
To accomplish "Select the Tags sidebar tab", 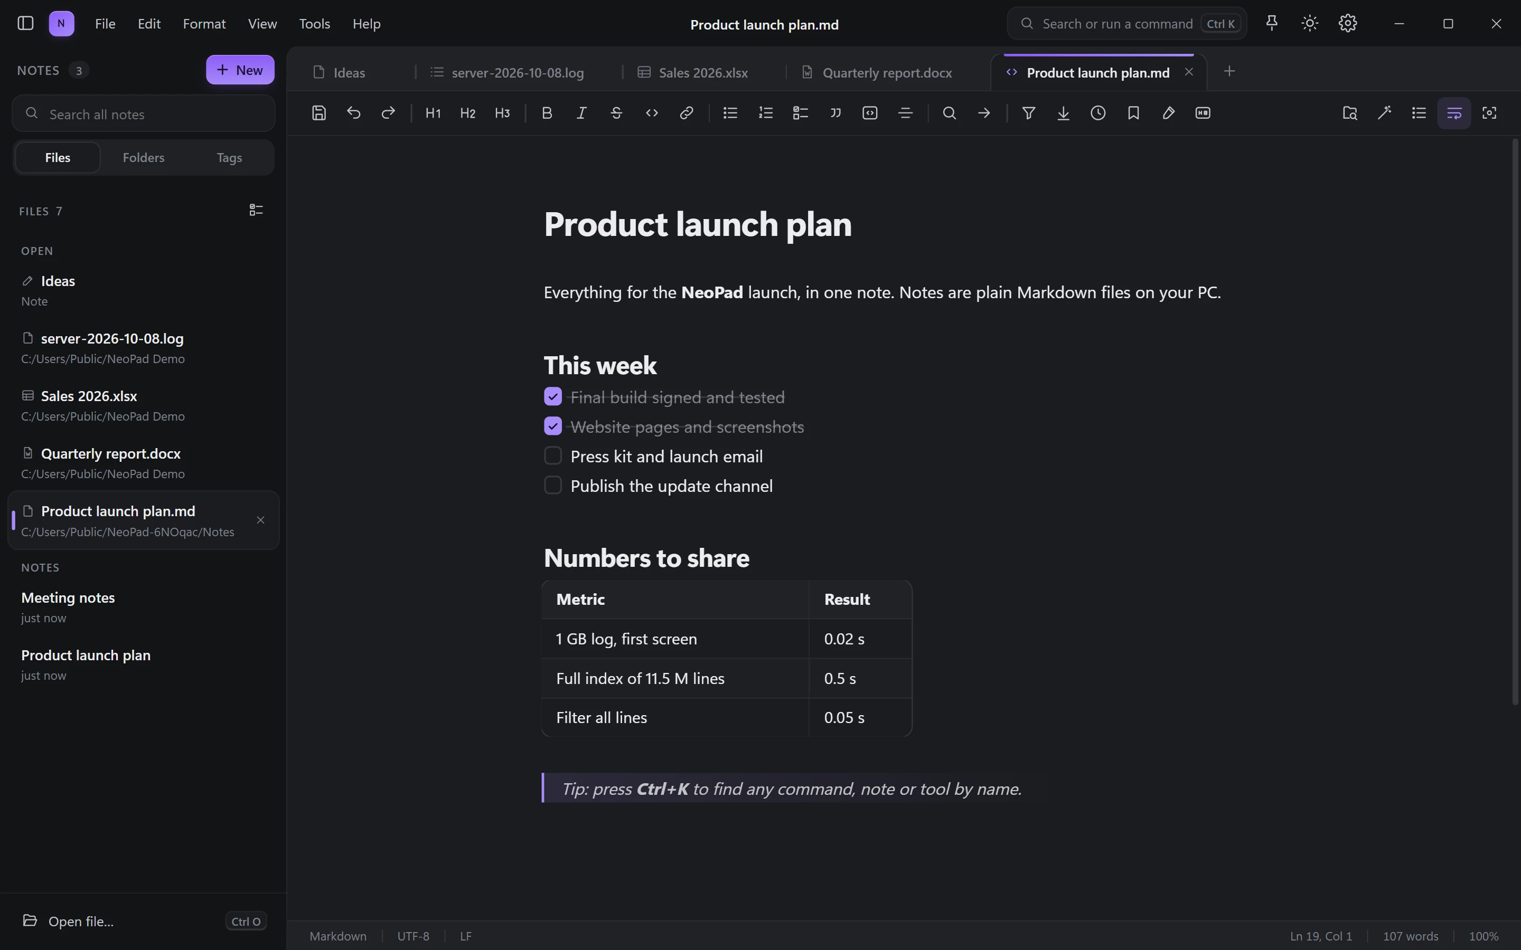I will click(x=229, y=157).
